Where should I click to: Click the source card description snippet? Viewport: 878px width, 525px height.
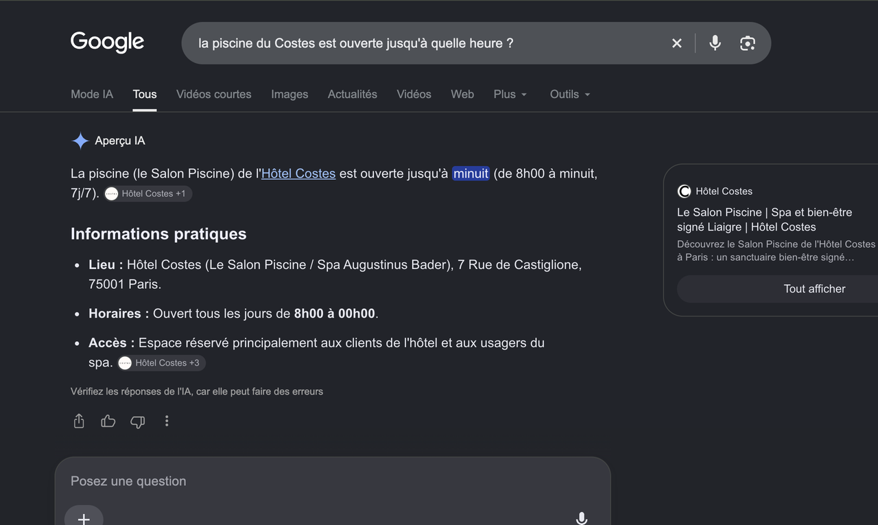click(776, 250)
